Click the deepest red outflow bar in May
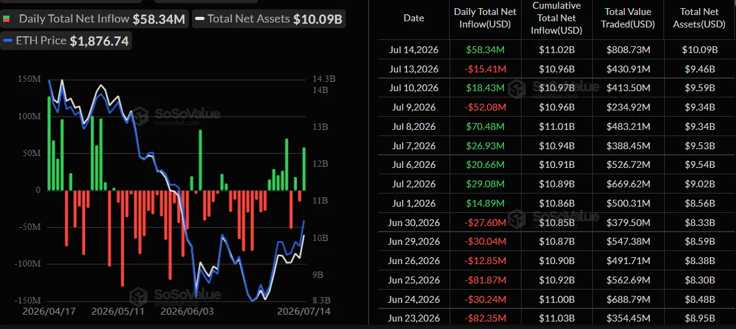This screenshot has height=329, width=736. pos(123,238)
